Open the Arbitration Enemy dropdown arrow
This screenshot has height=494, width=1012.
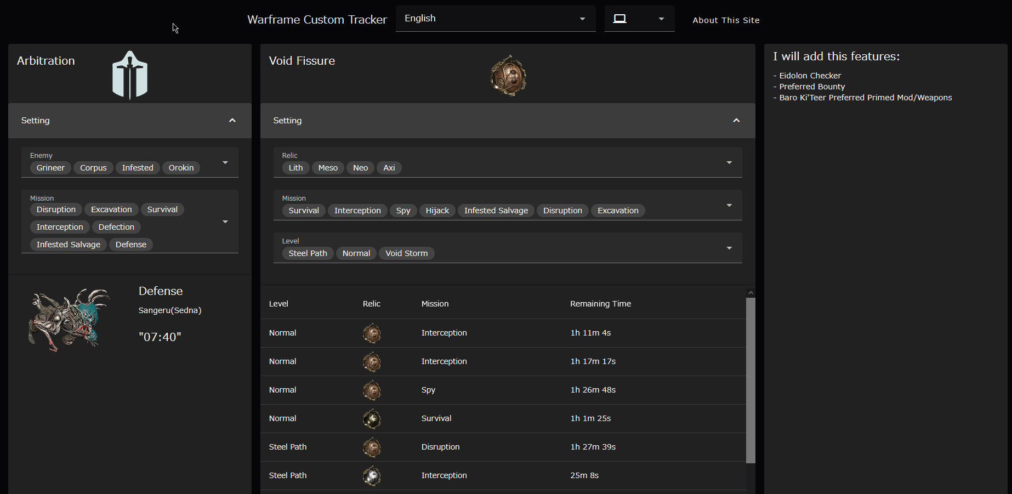225,162
